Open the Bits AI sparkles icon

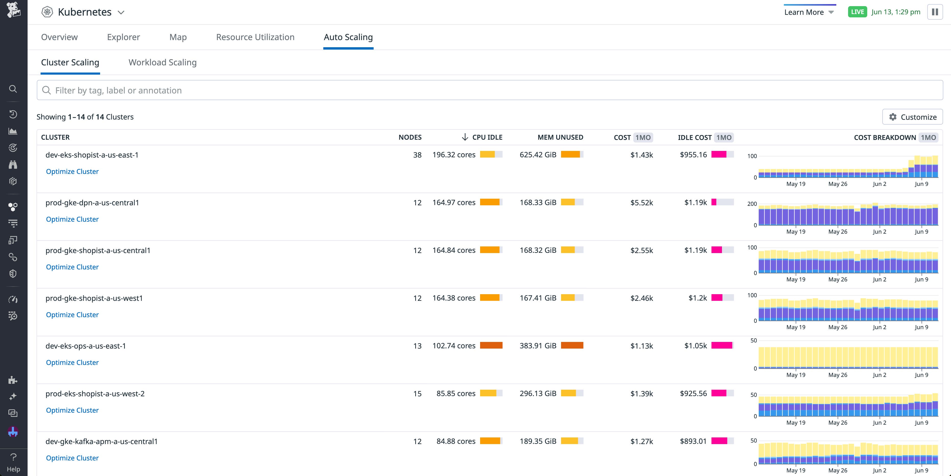[13, 396]
